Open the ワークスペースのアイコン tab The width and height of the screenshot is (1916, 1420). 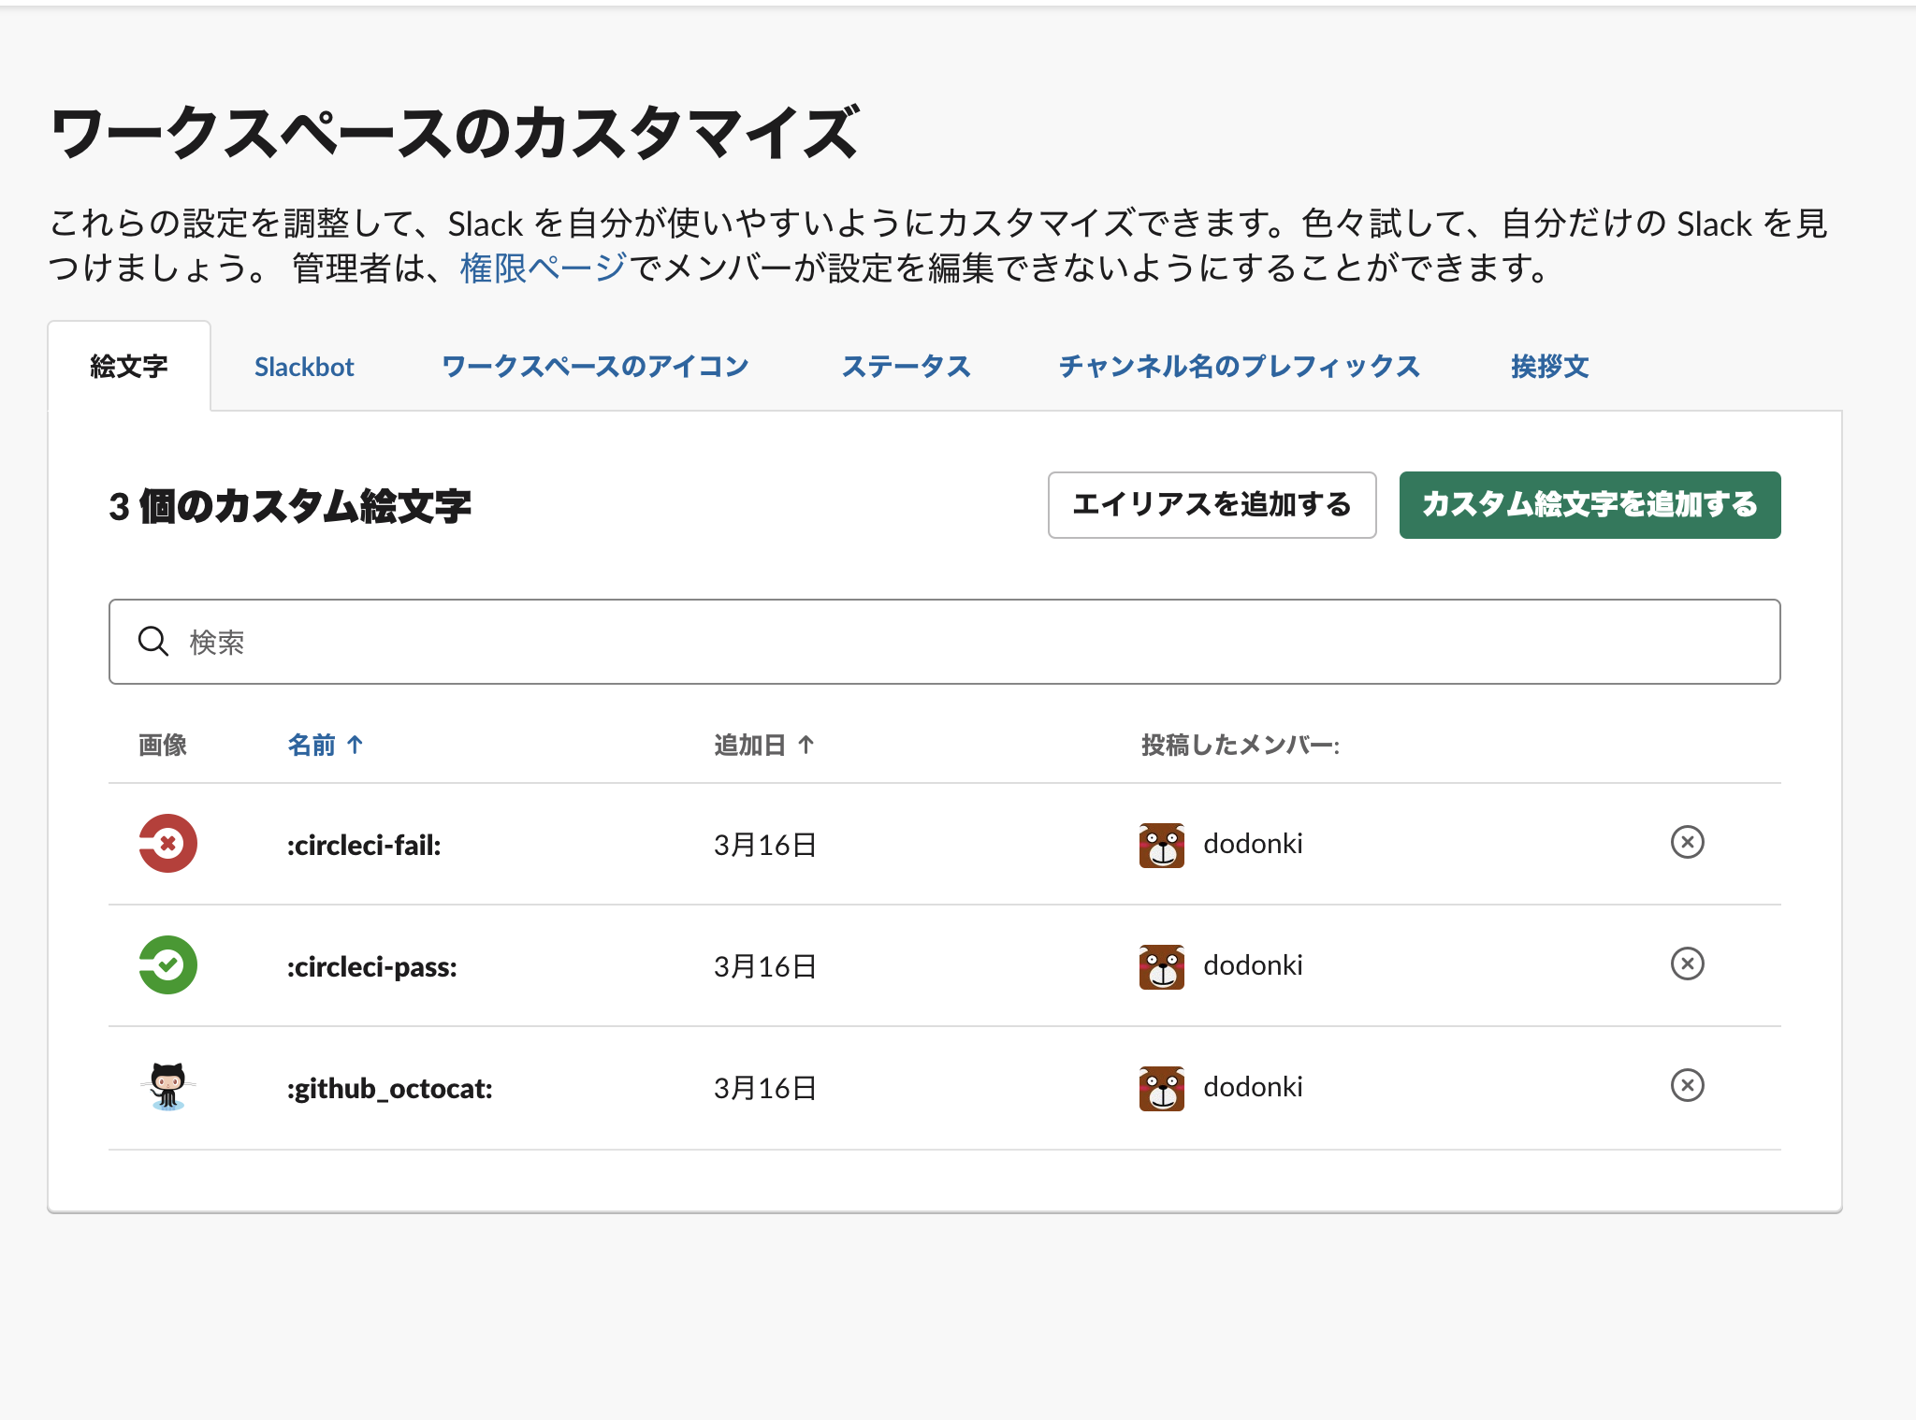(595, 367)
